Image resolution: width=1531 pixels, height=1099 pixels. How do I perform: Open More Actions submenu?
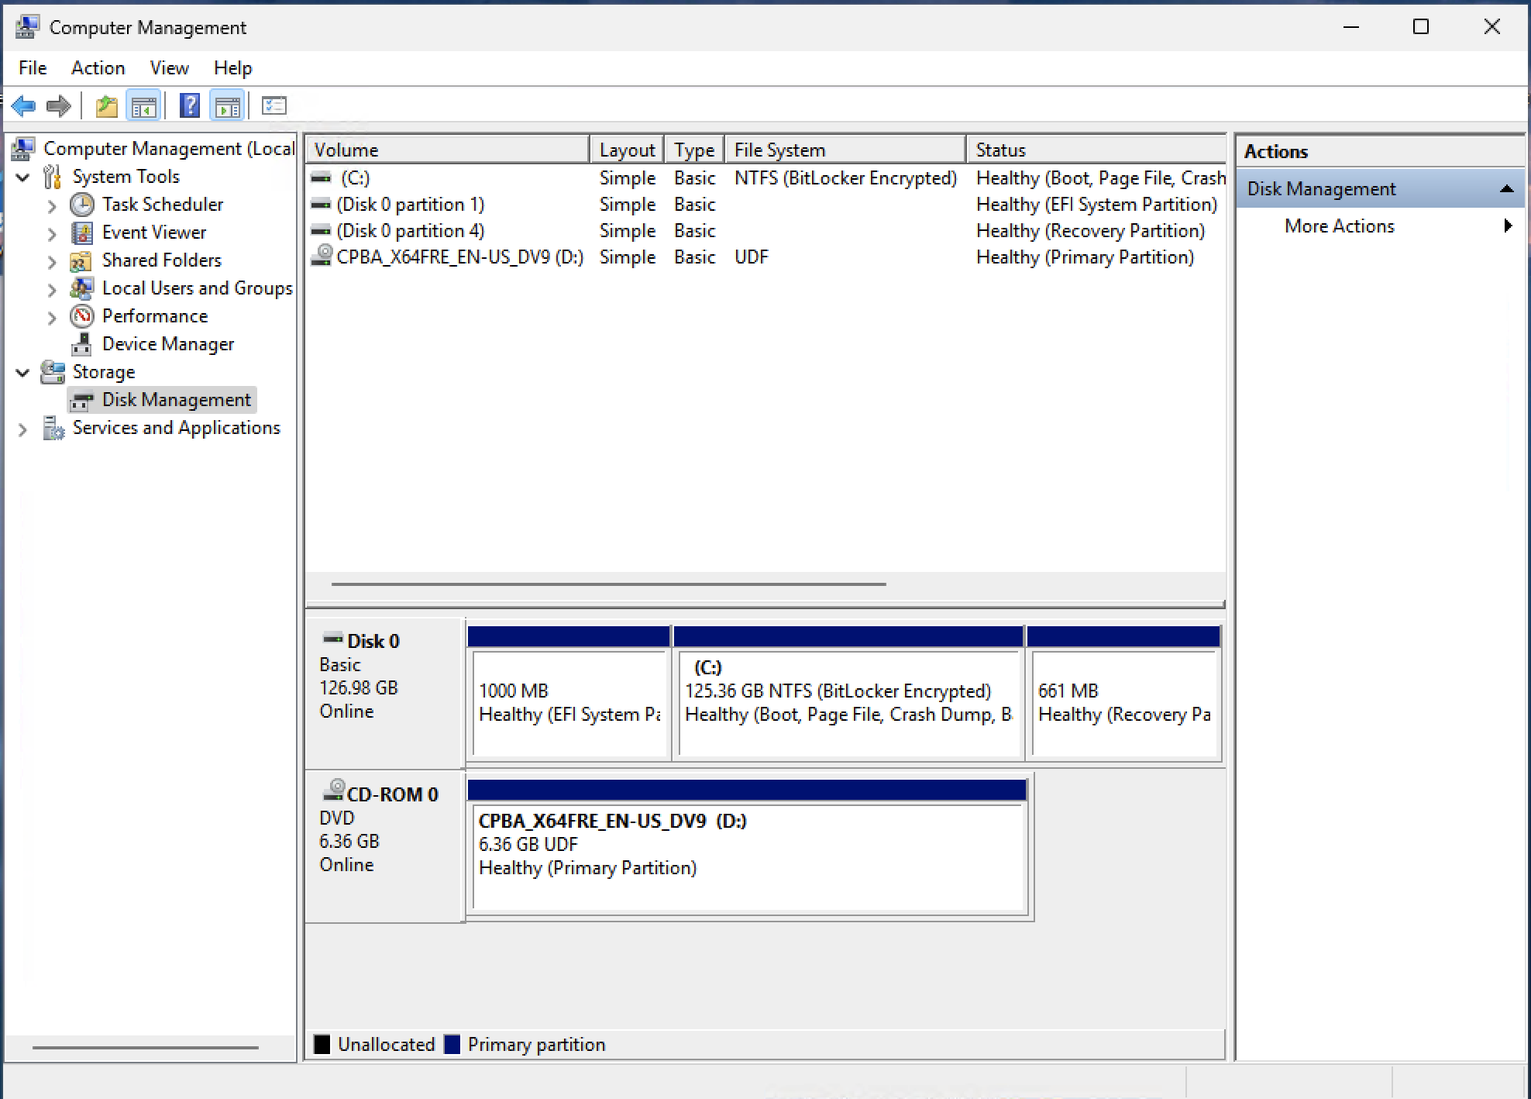(x=1380, y=226)
